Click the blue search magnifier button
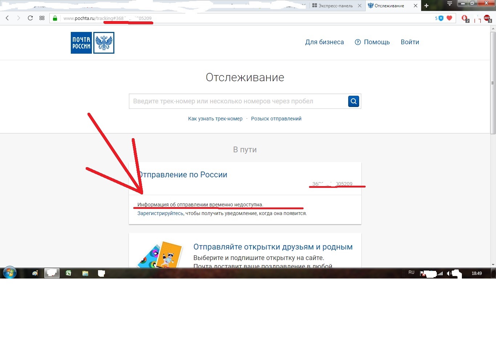496x342 pixels. (353, 101)
